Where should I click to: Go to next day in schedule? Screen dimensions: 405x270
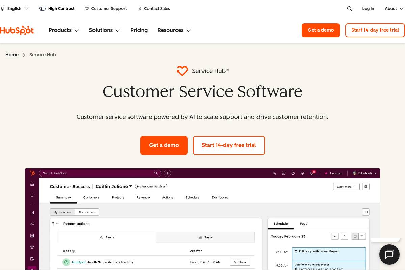[344, 236]
